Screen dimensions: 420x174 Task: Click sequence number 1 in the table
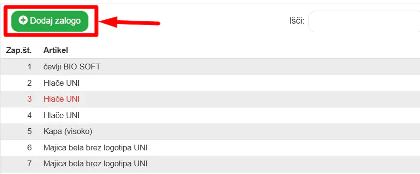(x=29, y=67)
